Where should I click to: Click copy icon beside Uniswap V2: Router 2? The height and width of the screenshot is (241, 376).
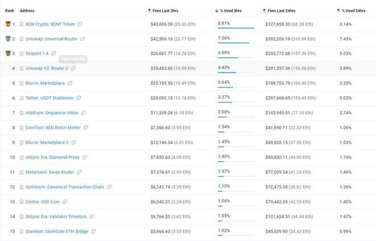pyautogui.click(x=73, y=68)
